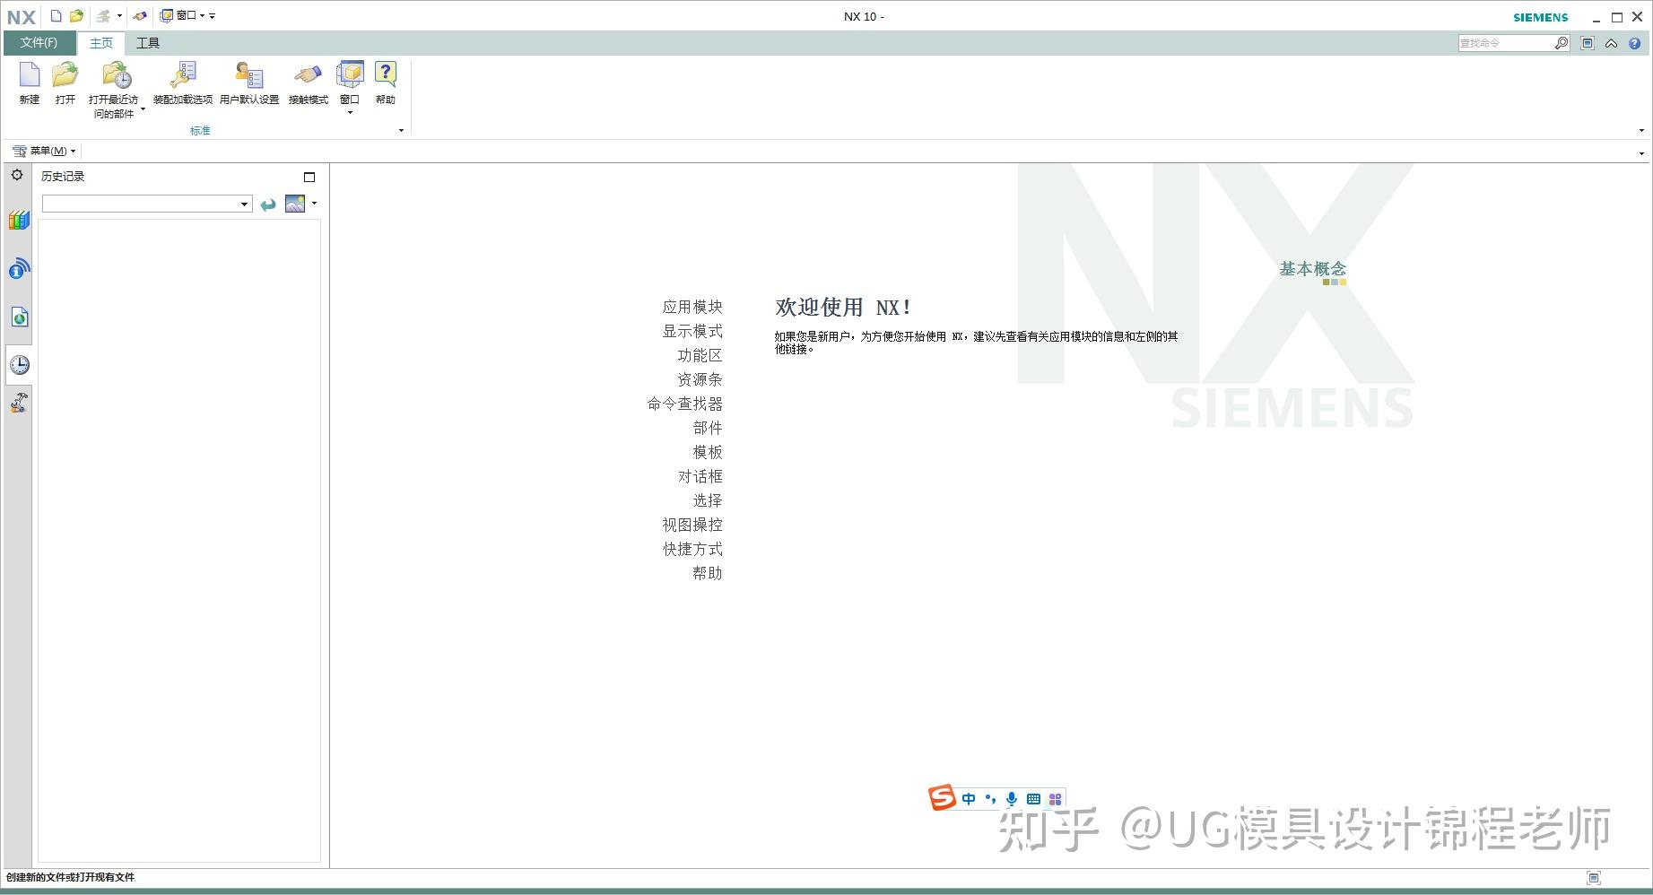Toggle the Sogou punctuation mode button
Screen dimensions: 1653x895
990,799
